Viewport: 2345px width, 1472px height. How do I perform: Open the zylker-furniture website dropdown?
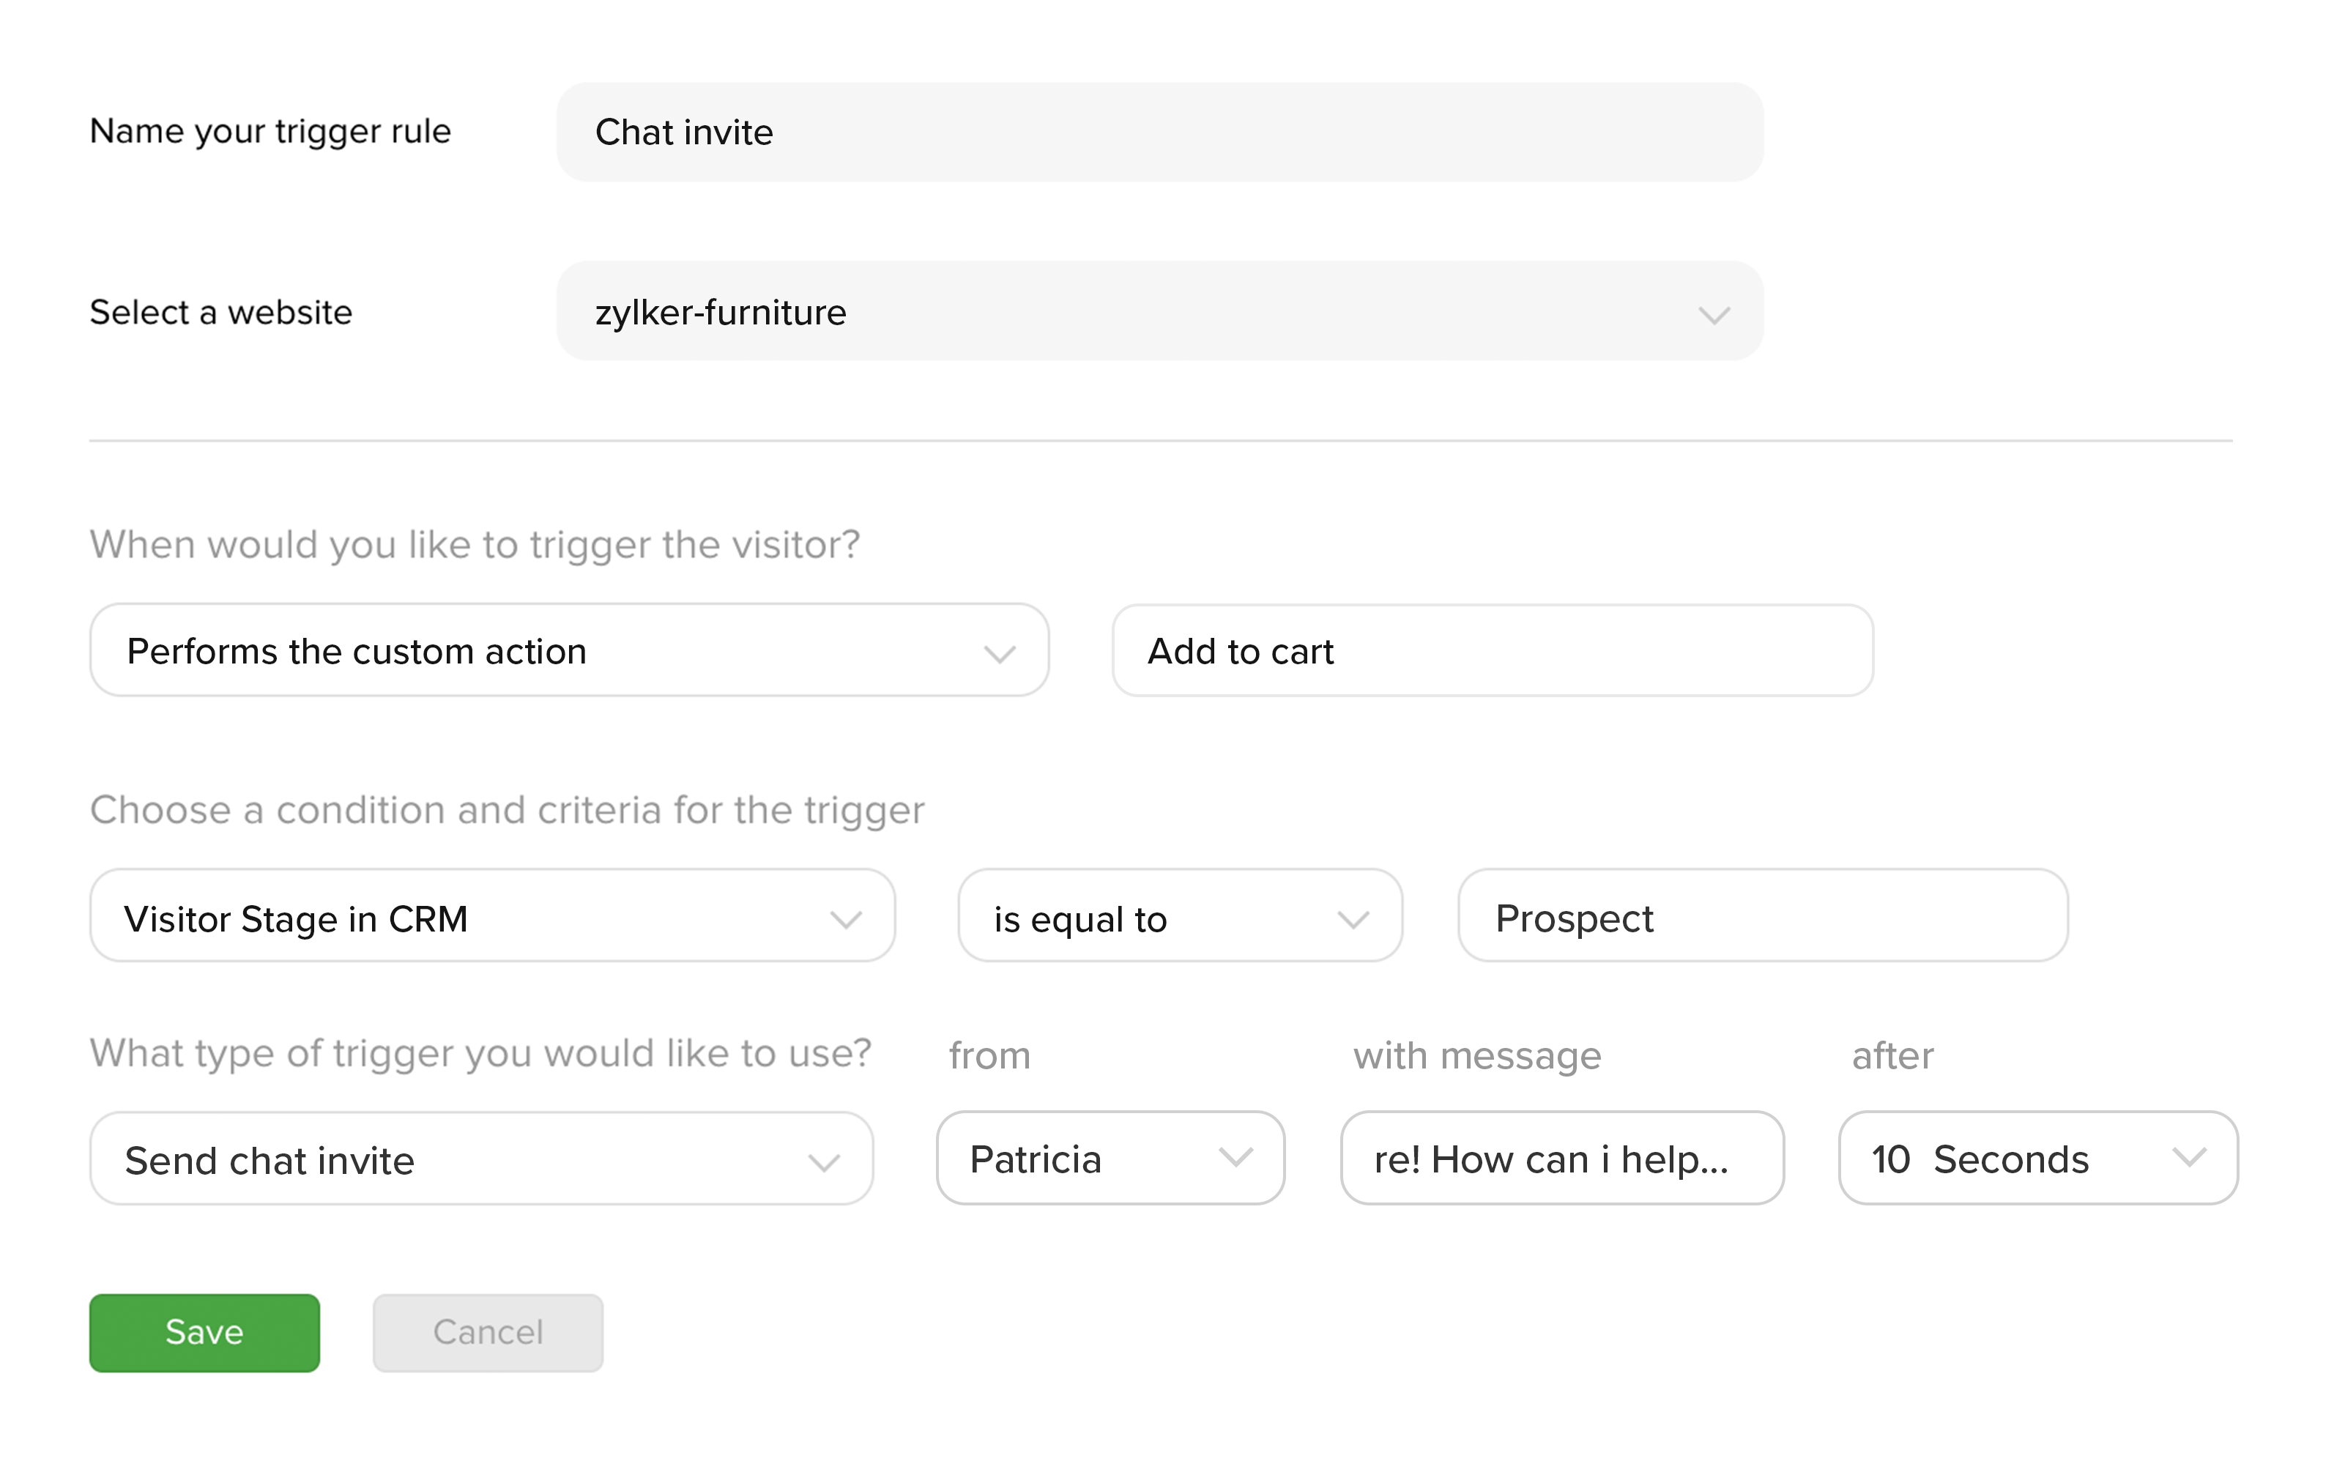pos(1159,311)
